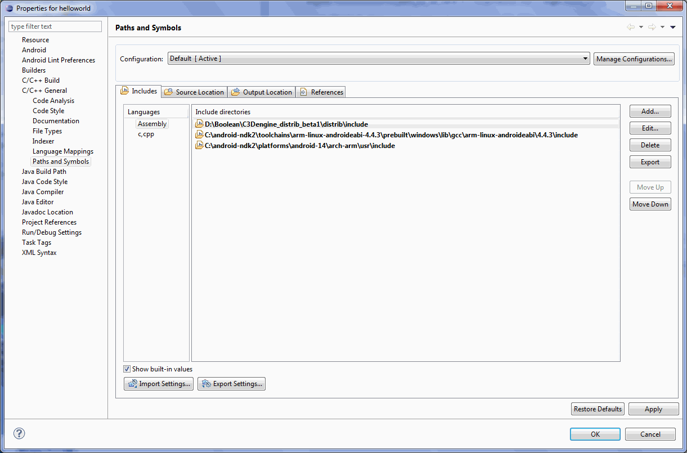687x453 pixels.
Task: Open the view menu triangle dropdown
Action: (x=673, y=27)
